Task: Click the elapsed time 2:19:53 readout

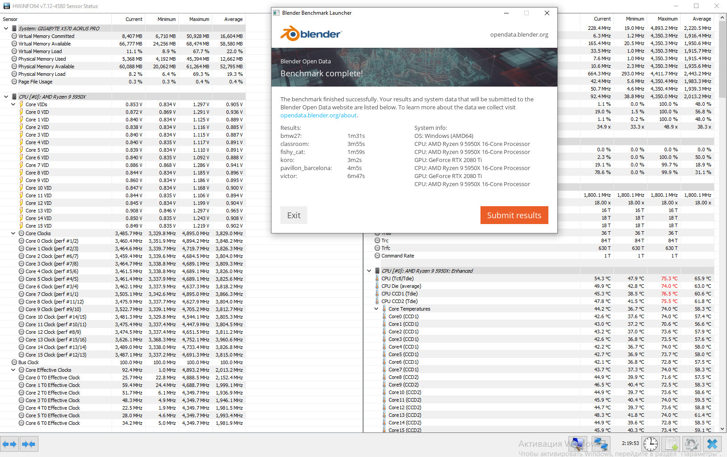Action: [630, 443]
